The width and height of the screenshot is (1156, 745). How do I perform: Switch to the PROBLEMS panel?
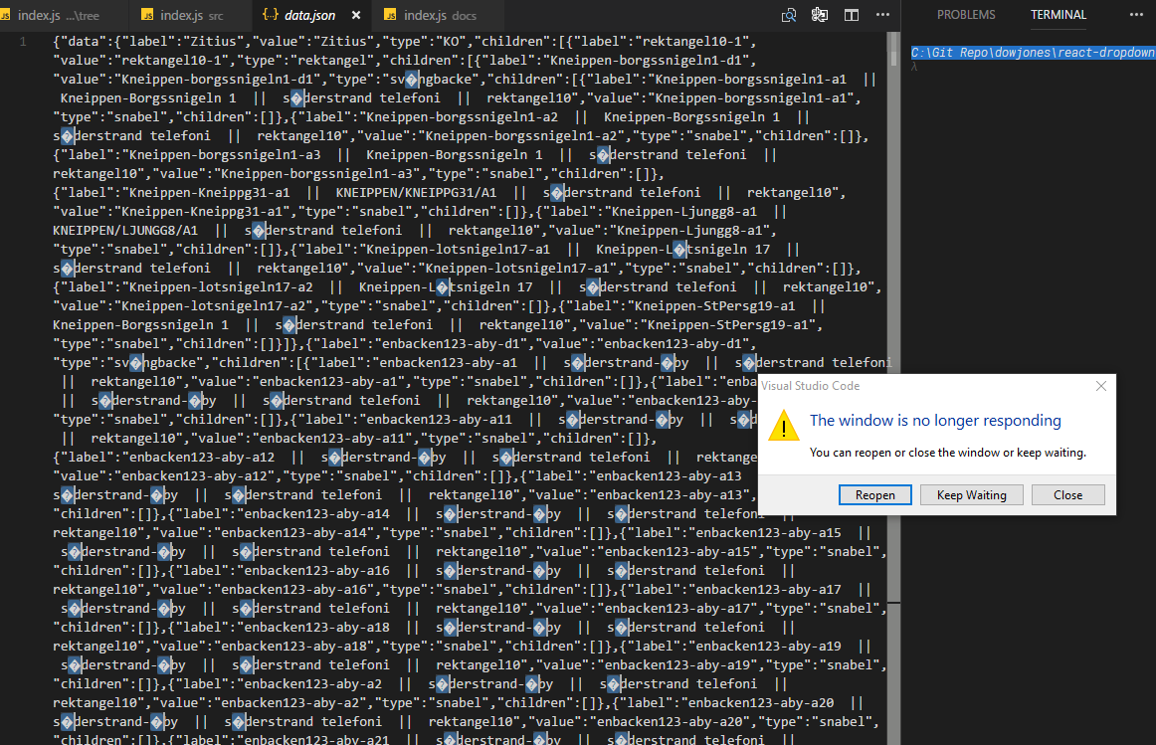967,15
